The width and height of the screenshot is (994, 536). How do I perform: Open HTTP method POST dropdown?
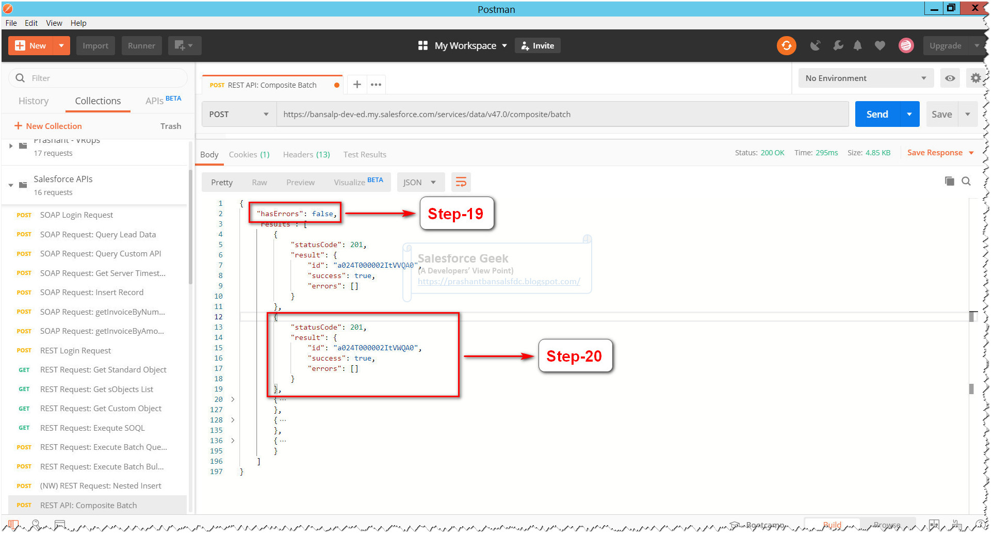tap(239, 114)
